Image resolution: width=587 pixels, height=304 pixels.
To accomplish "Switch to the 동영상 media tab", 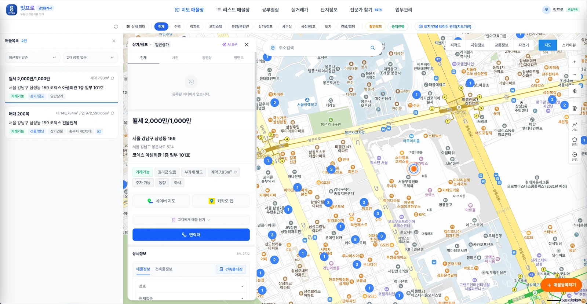I will tap(207, 58).
